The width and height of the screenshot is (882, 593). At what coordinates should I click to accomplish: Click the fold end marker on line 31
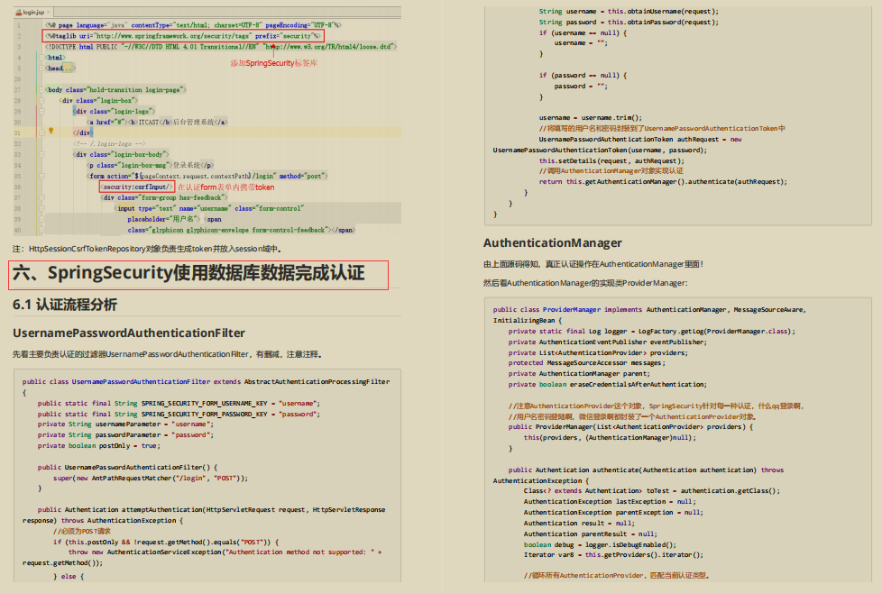[41, 132]
